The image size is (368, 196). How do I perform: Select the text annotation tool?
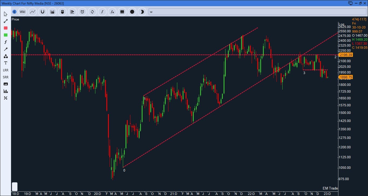point(5,63)
